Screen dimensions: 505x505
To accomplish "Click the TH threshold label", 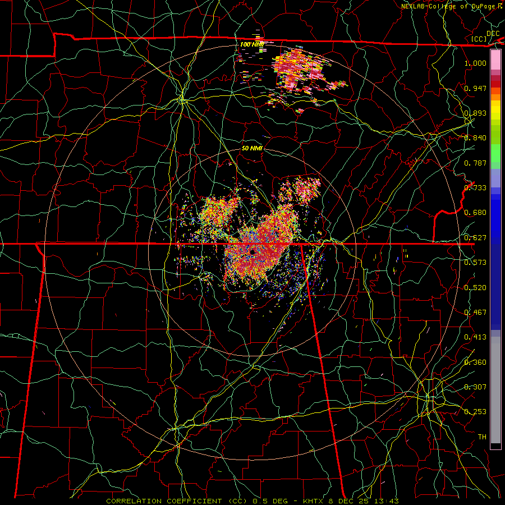I will (482, 437).
